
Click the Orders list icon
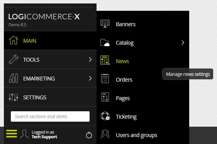point(105,79)
